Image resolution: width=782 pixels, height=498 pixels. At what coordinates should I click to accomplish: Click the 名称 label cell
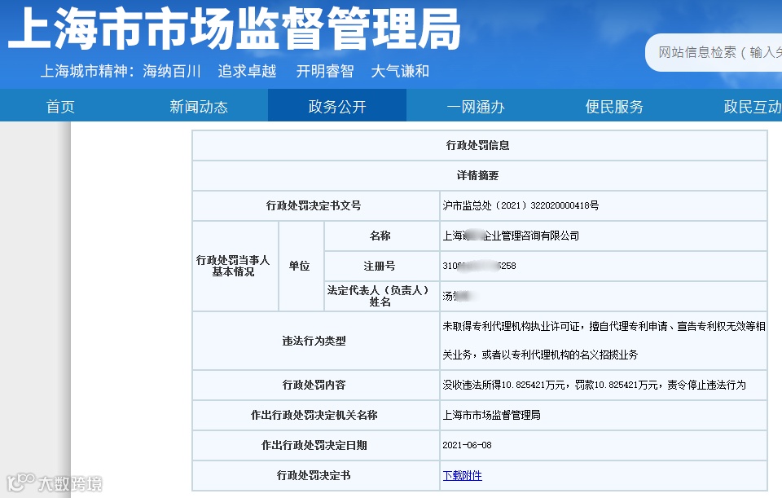click(x=380, y=236)
